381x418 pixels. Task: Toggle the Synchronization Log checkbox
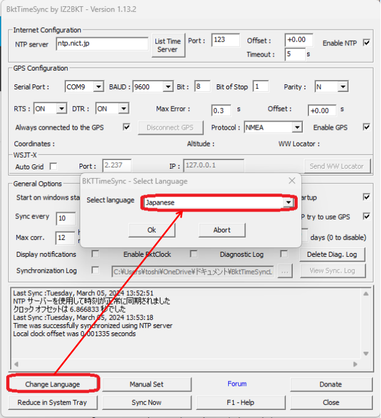click(95, 270)
